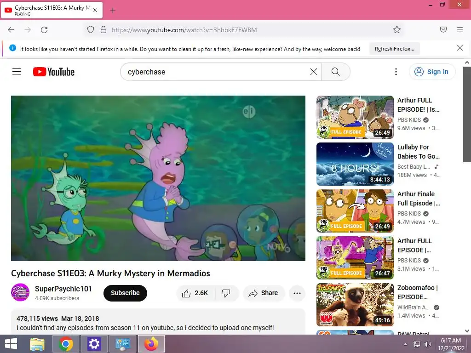Screen dimensions: 471x353
Task: Clear the search query with the X
Action: pyautogui.click(x=314, y=72)
